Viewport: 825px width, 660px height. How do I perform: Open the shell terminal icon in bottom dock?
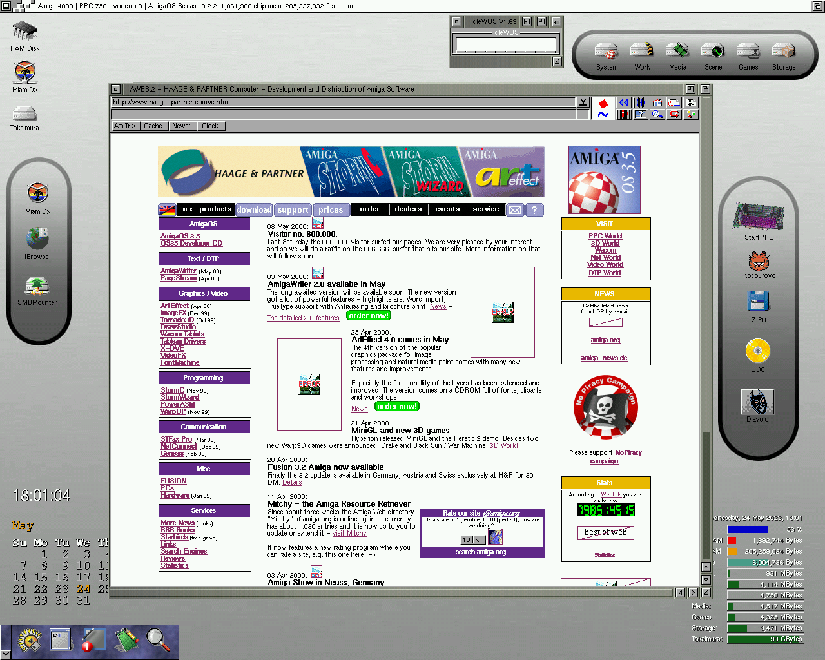pyautogui.click(x=59, y=639)
